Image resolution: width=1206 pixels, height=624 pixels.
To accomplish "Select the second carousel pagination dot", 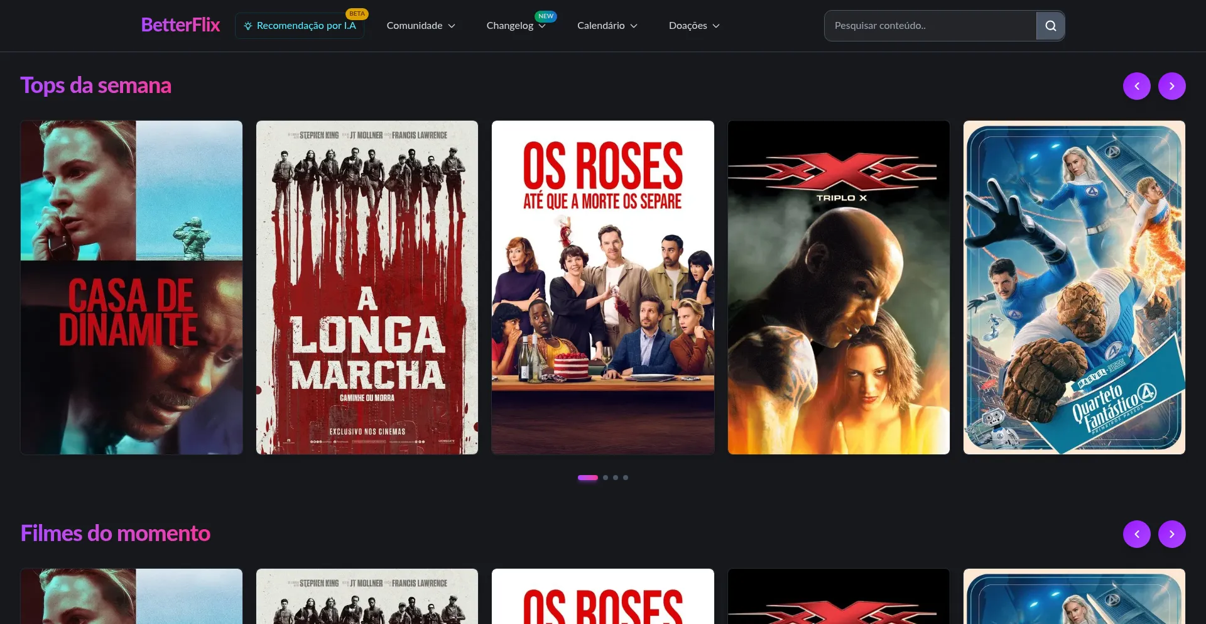I will 606,478.
